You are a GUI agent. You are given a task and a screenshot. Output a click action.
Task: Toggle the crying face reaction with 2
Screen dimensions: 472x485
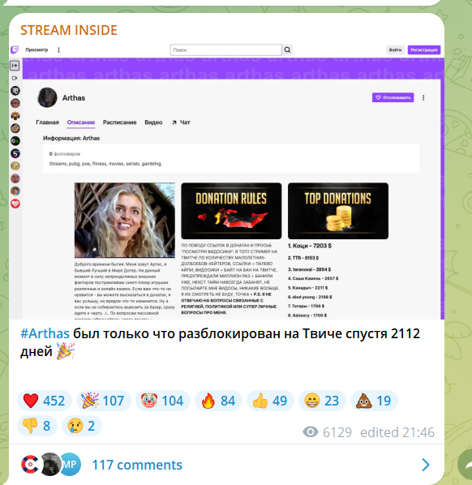82,426
